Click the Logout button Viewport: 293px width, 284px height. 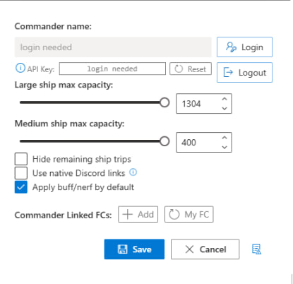click(244, 73)
